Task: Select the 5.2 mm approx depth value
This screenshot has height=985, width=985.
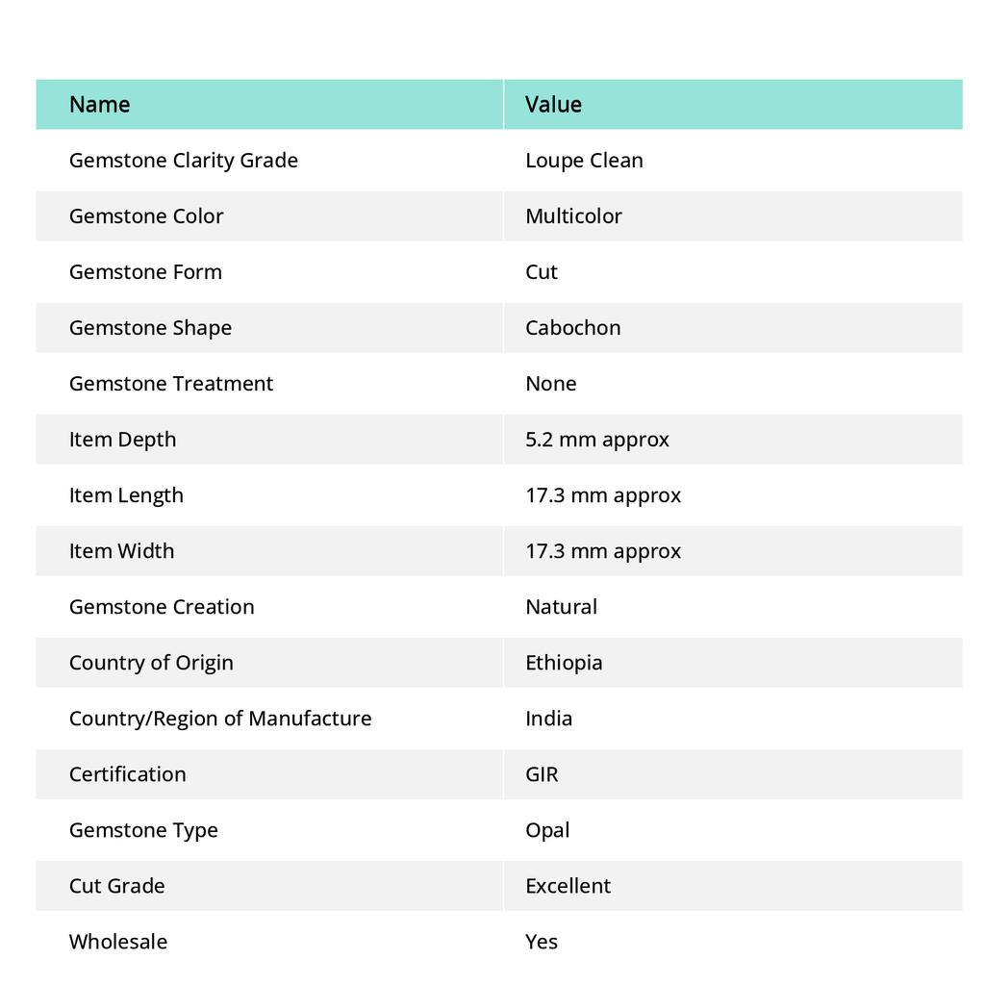Action: pos(596,440)
